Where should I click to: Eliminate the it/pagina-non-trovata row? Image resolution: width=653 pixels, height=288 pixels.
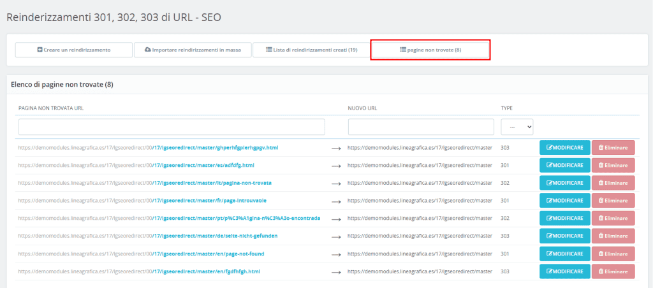(613, 183)
